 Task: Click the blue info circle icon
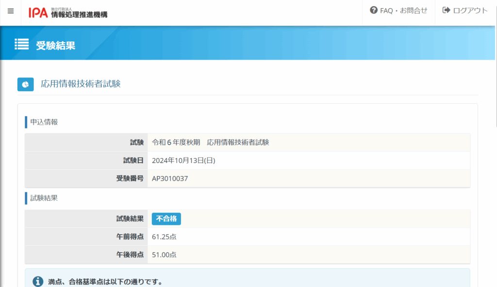38,282
